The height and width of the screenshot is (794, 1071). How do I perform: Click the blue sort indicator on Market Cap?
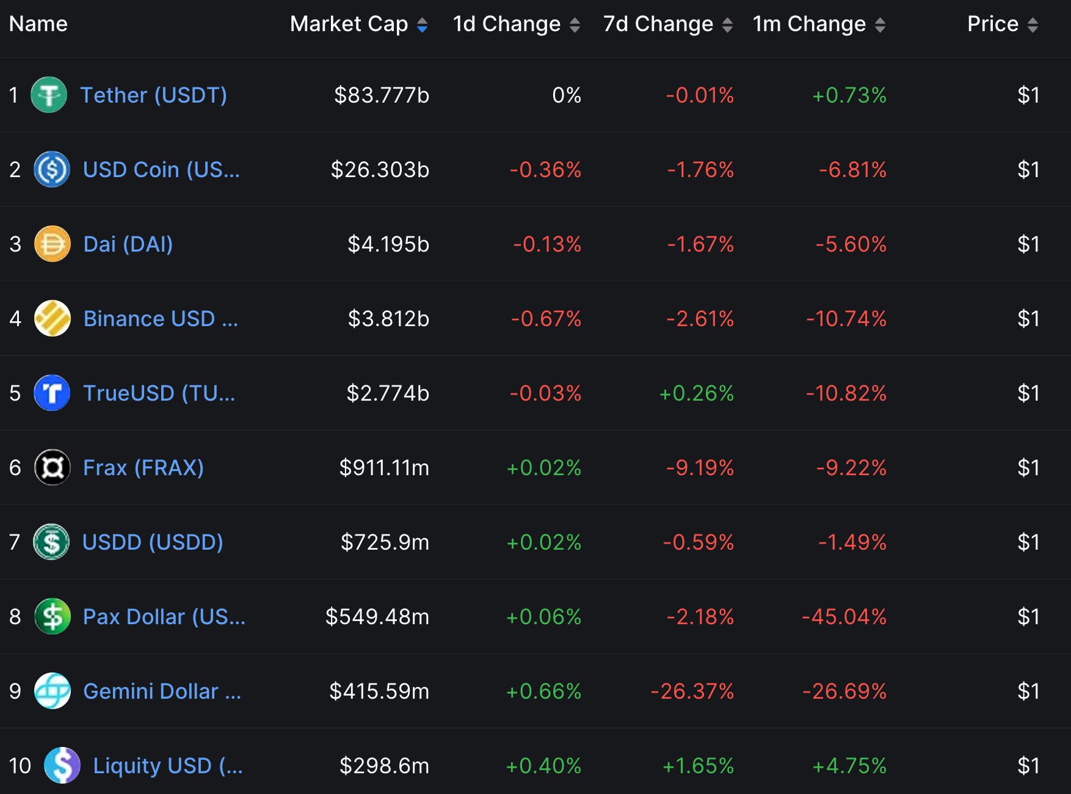pyautogui.click(x=423, y=24)
